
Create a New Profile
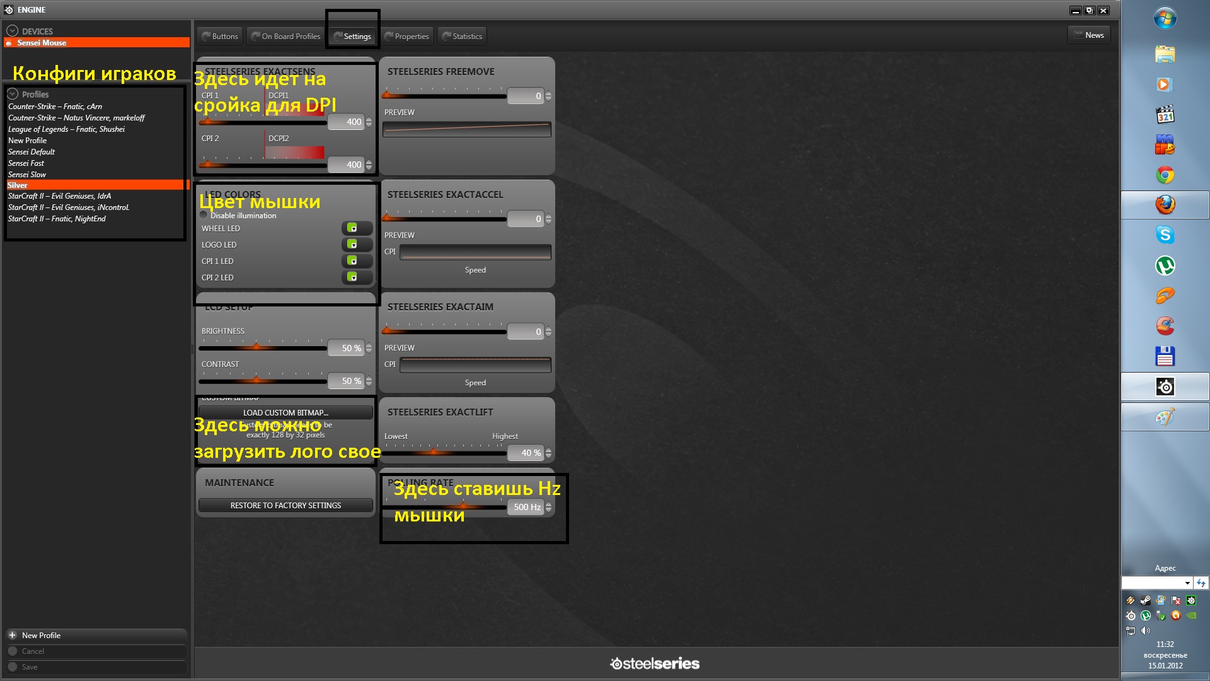[96, 635]
